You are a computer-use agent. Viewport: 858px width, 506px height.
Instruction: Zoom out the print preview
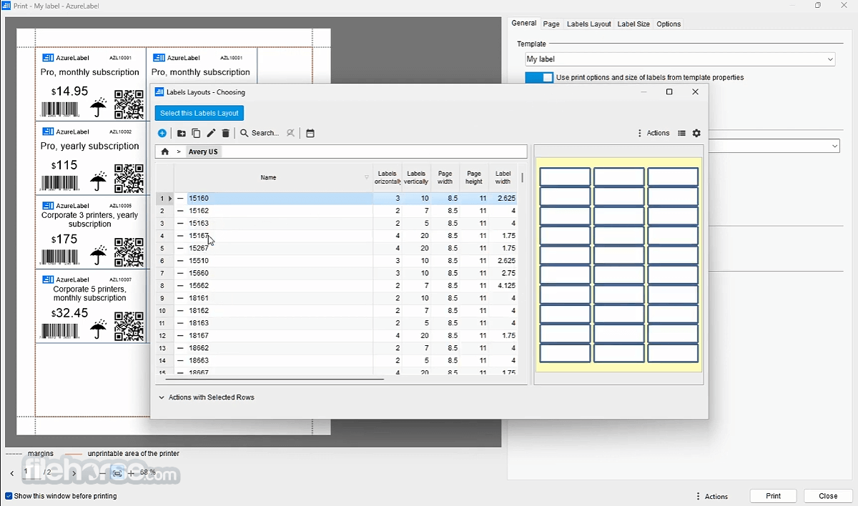(102, 473)
